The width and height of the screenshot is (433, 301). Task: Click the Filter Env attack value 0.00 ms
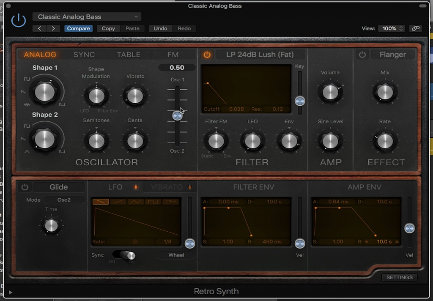click(228, 202)
